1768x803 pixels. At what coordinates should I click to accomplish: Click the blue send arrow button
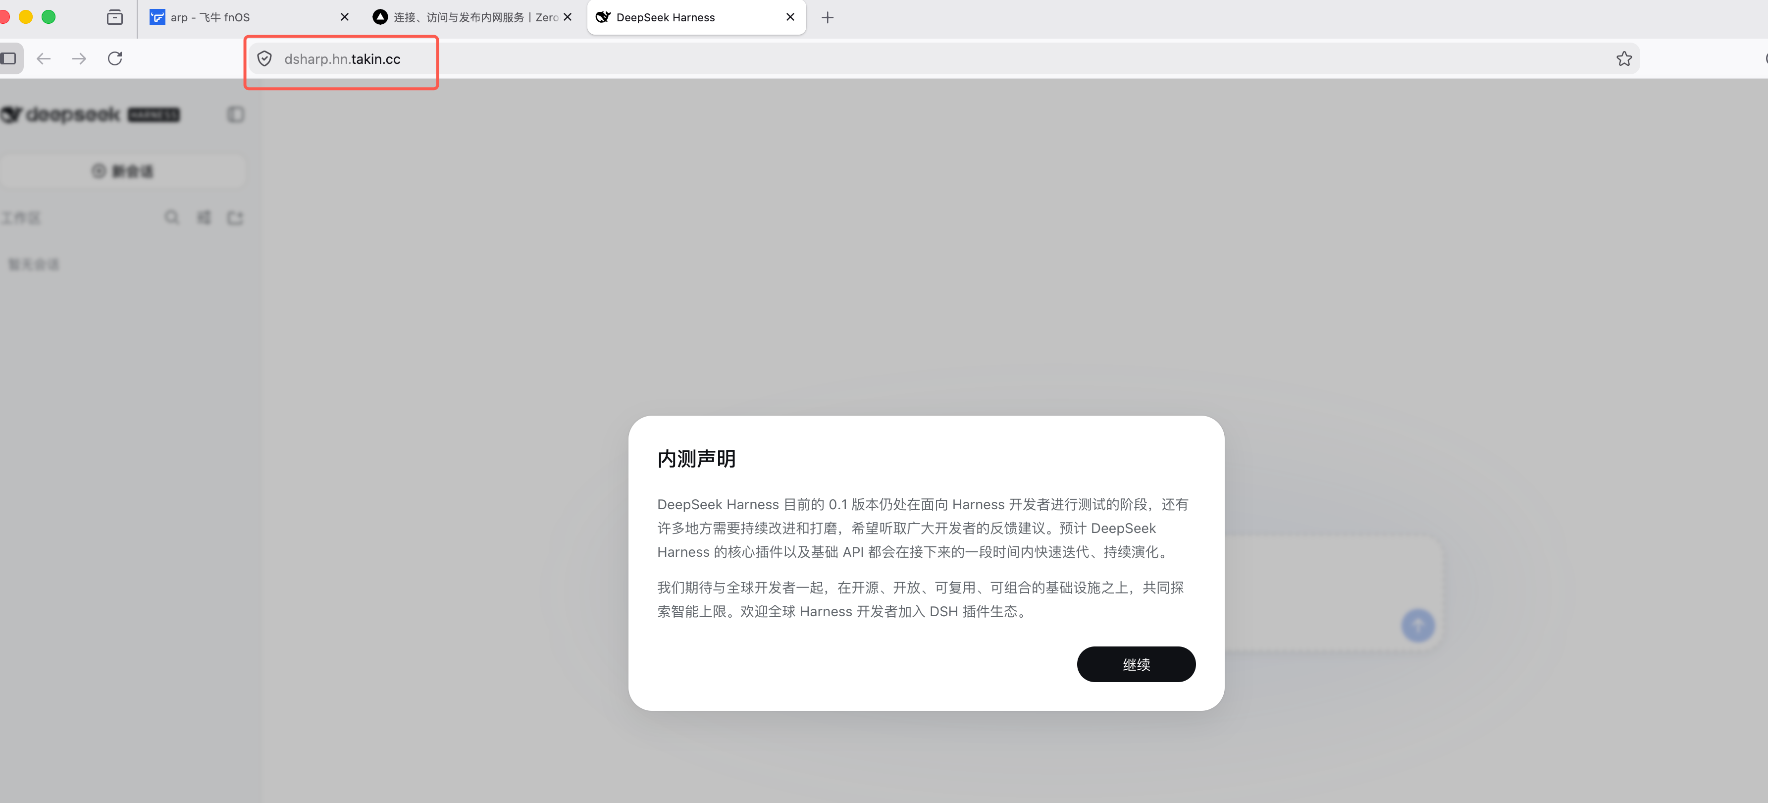(x=1418, y=625)
